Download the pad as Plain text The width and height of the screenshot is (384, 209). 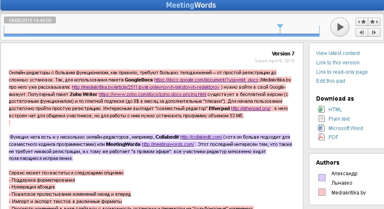point(339,119)
